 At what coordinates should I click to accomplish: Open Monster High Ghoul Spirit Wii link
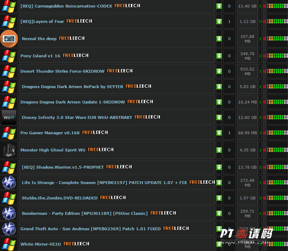point(53,150)
